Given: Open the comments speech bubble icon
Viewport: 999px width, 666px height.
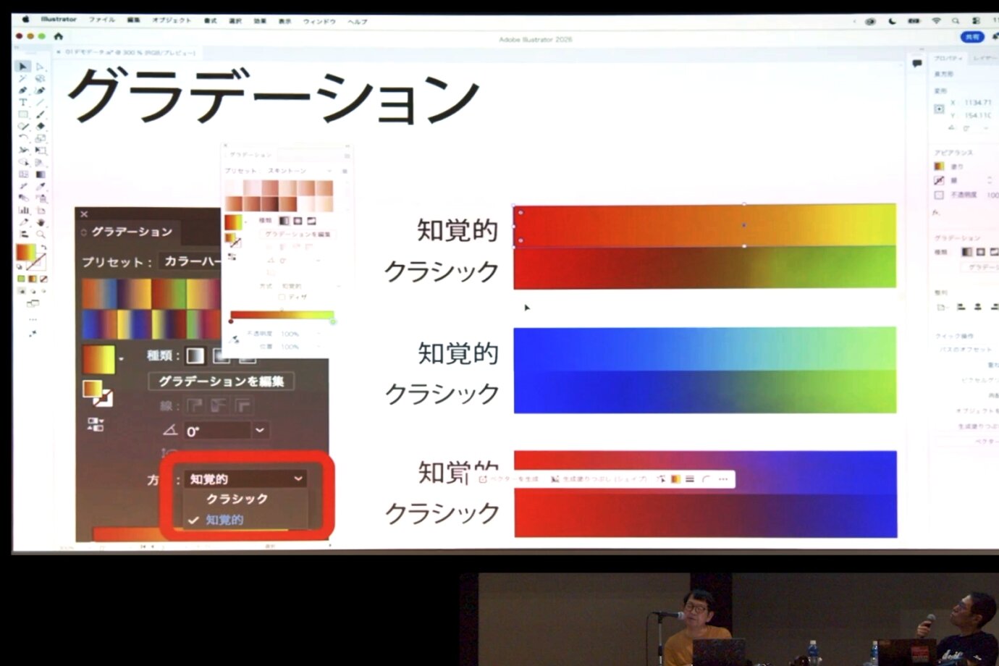Looking at the screenshot, I should pyautogui.click(x=916, y=64).
